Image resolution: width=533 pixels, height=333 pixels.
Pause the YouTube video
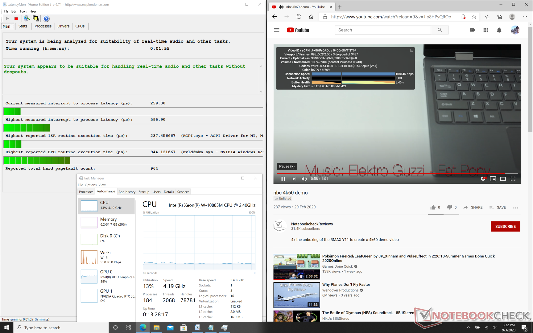point(283,179)
